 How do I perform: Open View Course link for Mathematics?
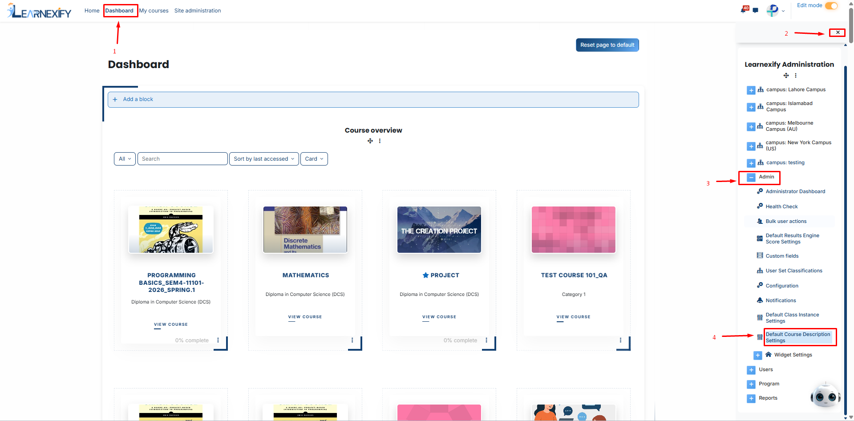[x=305, y=317]
